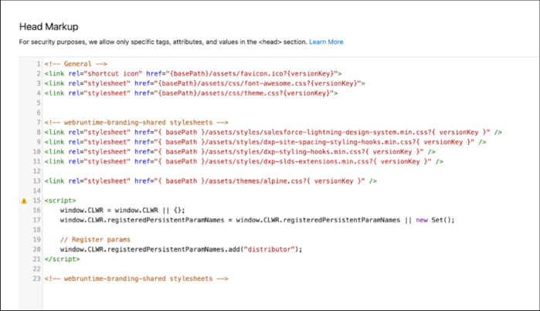This screenshot has height=311, width=540.
Task: Click the theme.css stylesheet line
Action: coord(191,93)
